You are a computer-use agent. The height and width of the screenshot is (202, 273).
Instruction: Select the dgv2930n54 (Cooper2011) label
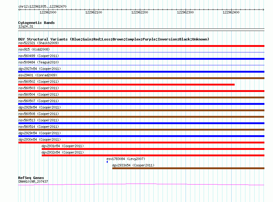tap(40, 139)
